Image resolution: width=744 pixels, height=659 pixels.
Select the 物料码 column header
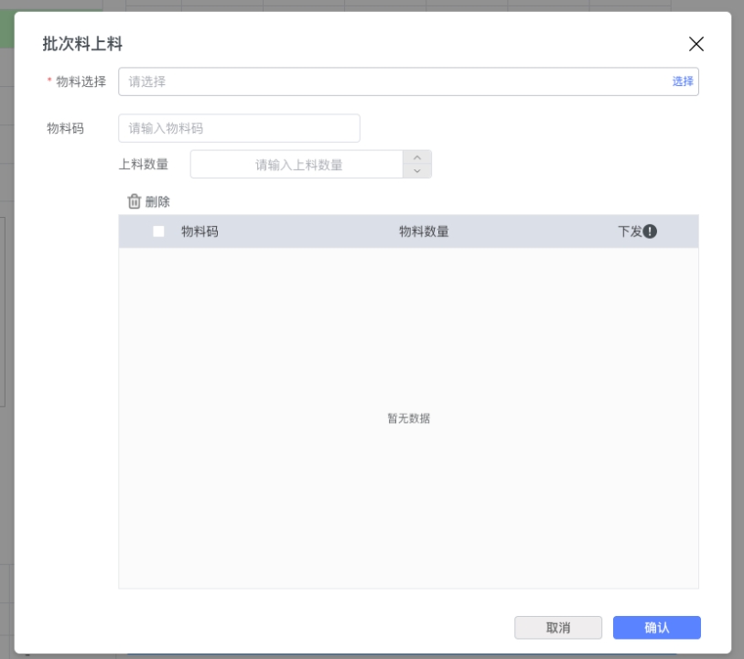(199, 232)
